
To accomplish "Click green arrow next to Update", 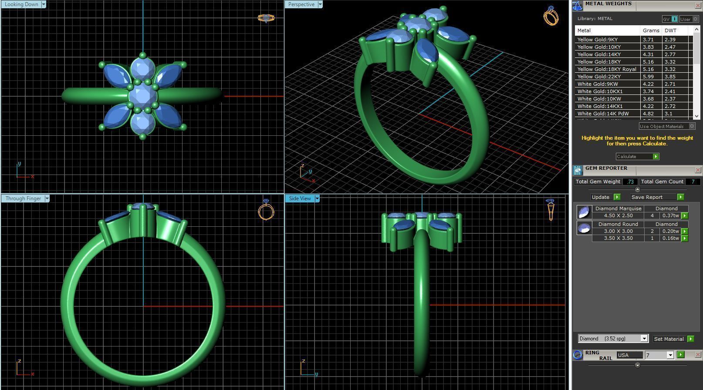I will coord(617,197).
